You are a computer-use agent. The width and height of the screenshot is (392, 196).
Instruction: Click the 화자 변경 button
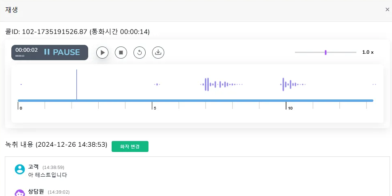pyautogui.click(x=130, y=146)
